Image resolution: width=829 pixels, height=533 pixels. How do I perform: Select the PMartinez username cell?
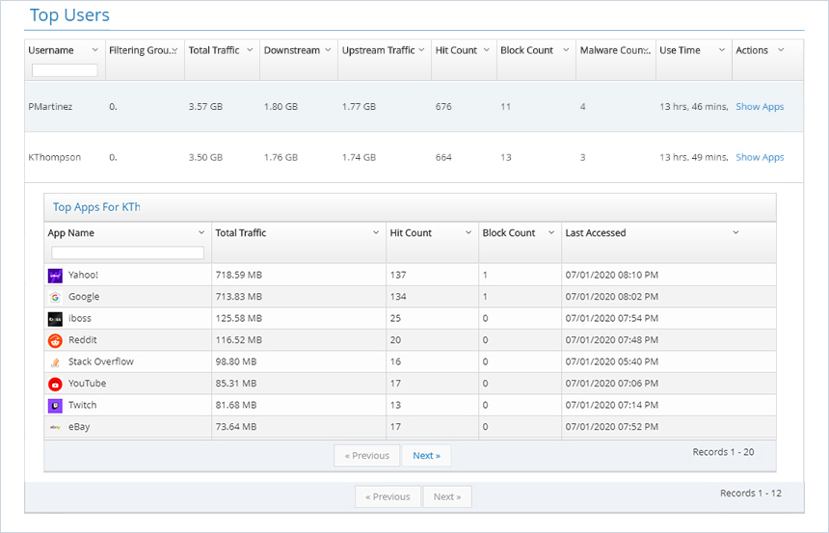coord(50,106)
